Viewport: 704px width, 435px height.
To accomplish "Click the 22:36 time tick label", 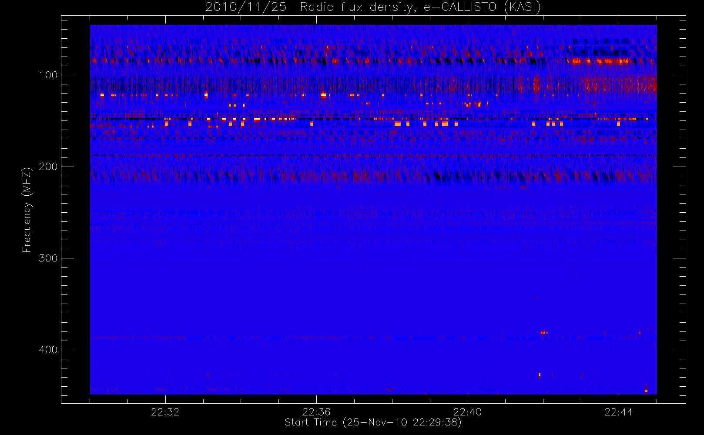I will coord(316,412).
